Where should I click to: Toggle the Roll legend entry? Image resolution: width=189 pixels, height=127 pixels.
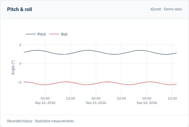point(58,34)
